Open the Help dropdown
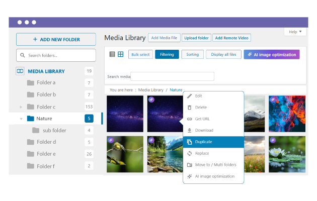 (x=295, y=32)
